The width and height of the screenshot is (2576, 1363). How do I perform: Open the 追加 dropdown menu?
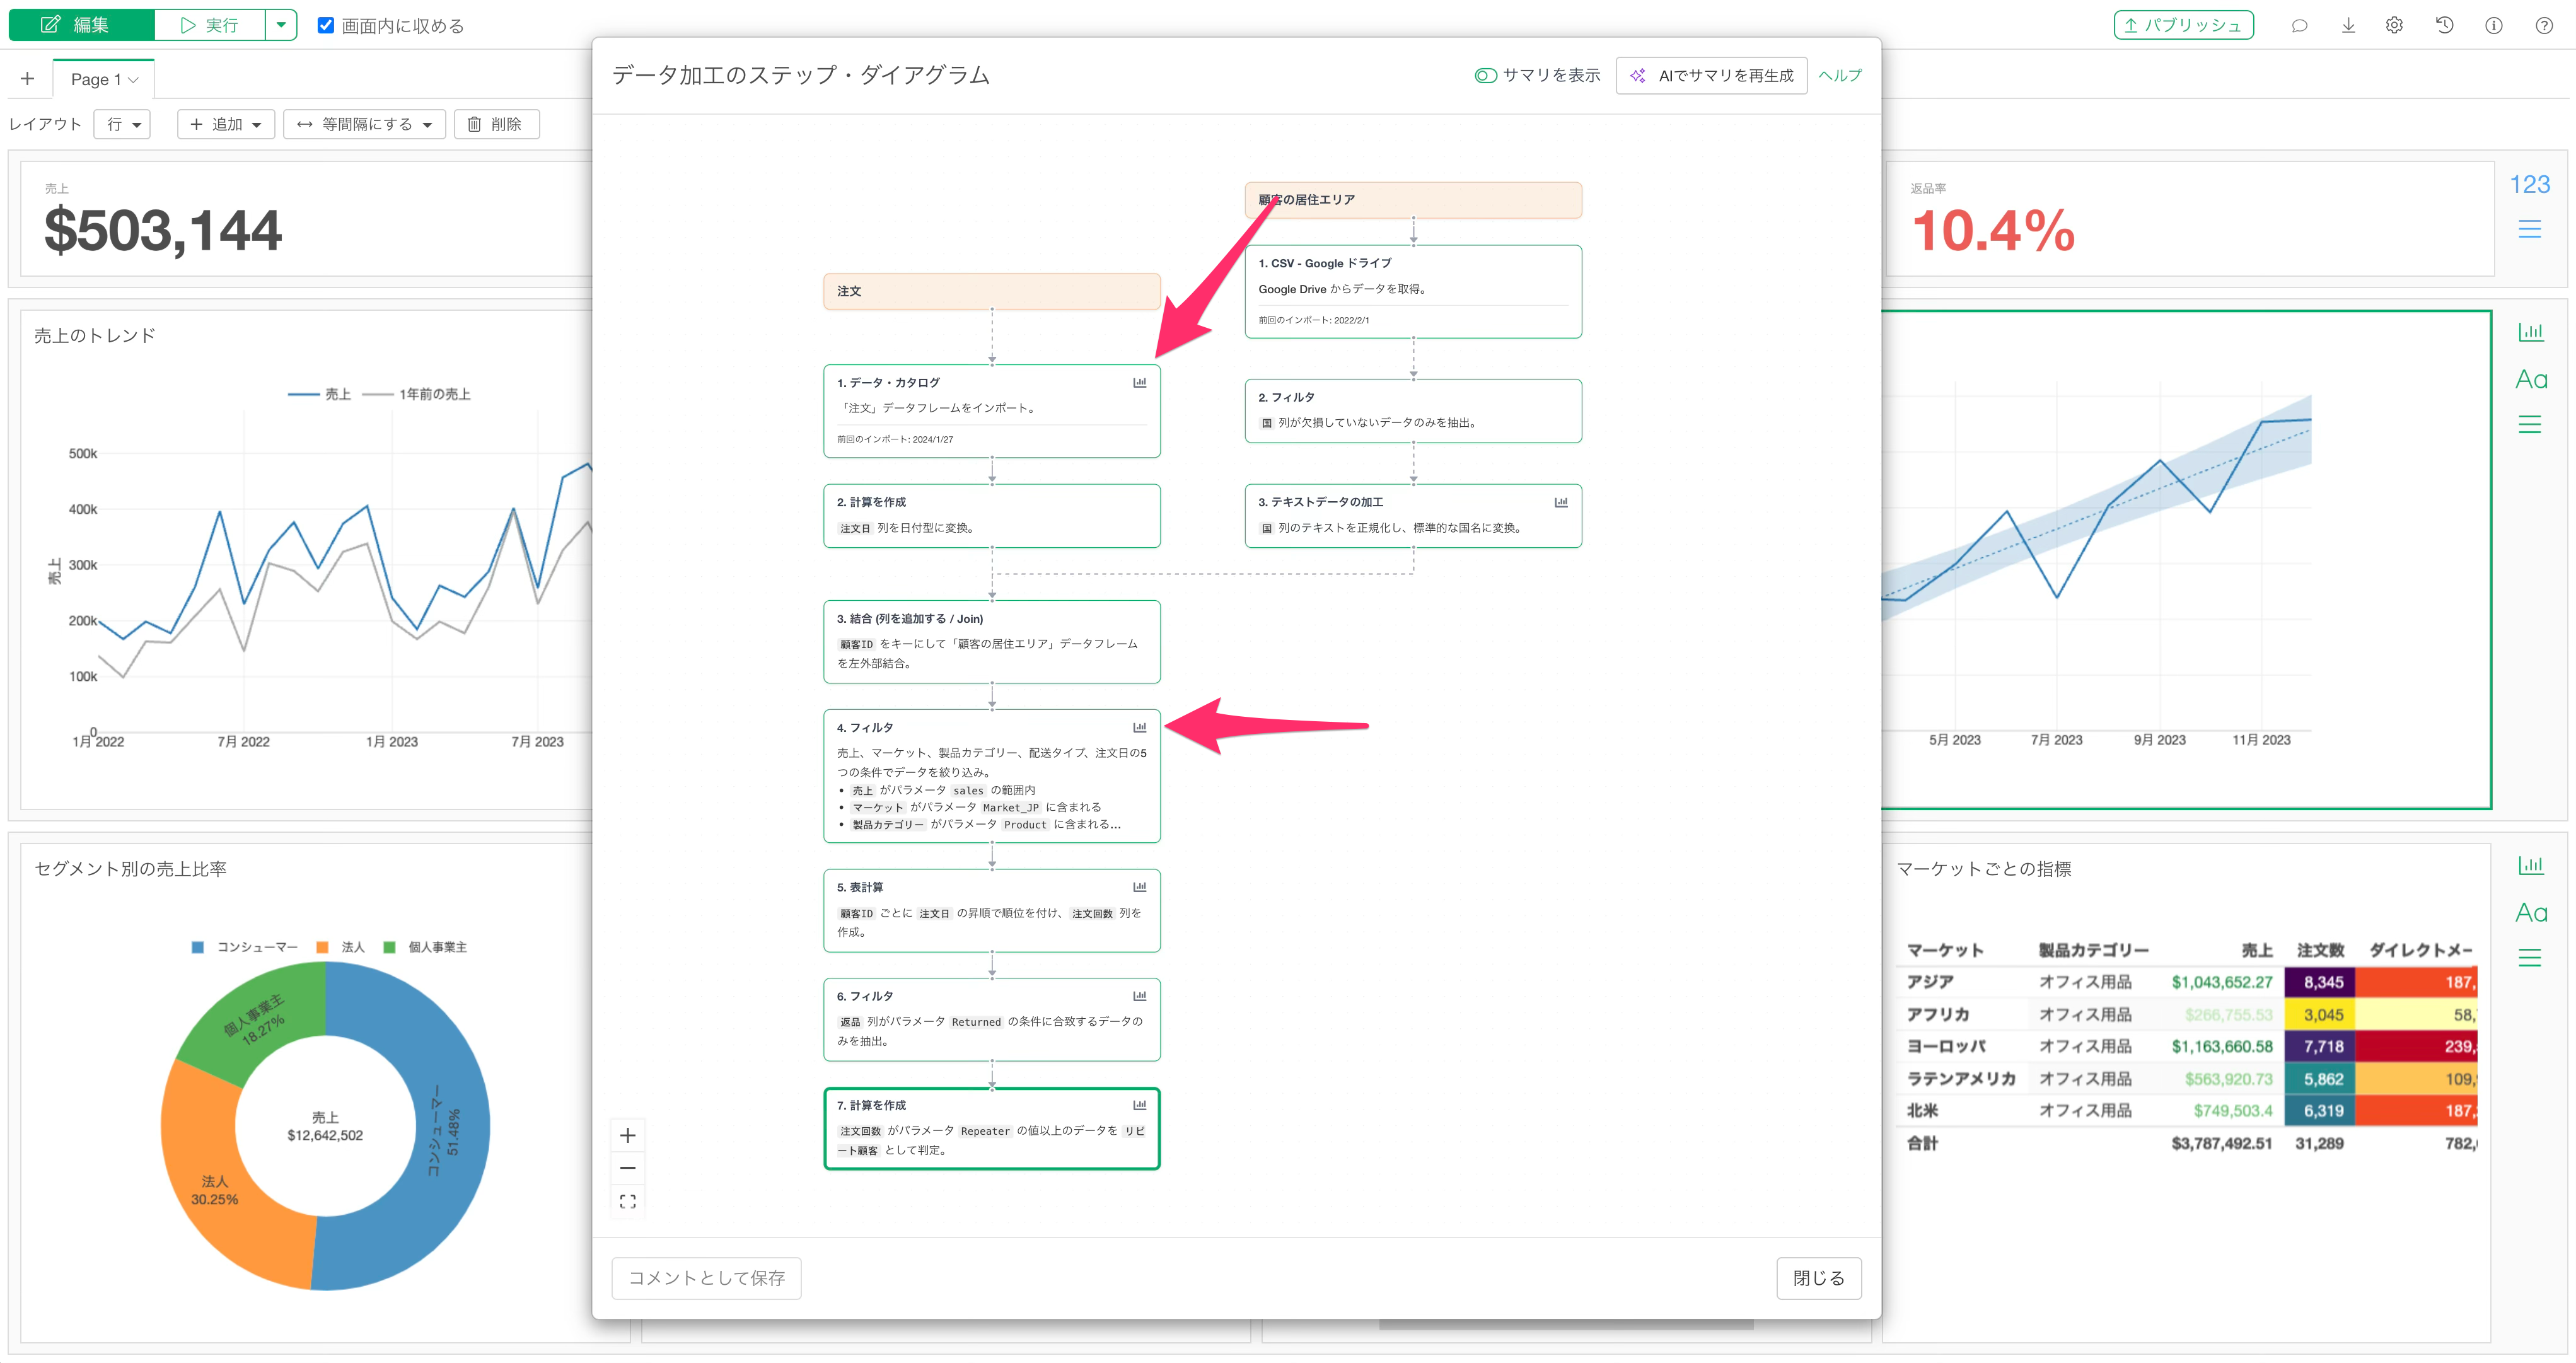[x=226, y=124]
